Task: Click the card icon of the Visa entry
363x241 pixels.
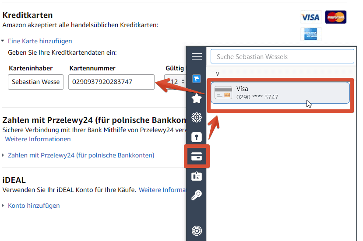Action: click(x=223, y=93)
